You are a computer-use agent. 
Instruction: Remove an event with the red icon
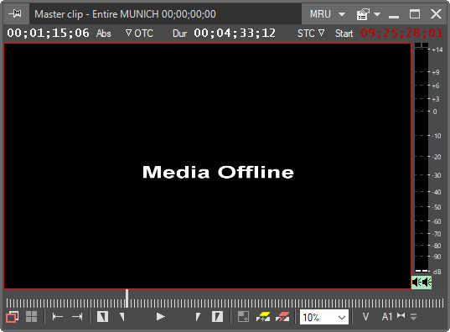pyautogui.click(x=282, y=317)
